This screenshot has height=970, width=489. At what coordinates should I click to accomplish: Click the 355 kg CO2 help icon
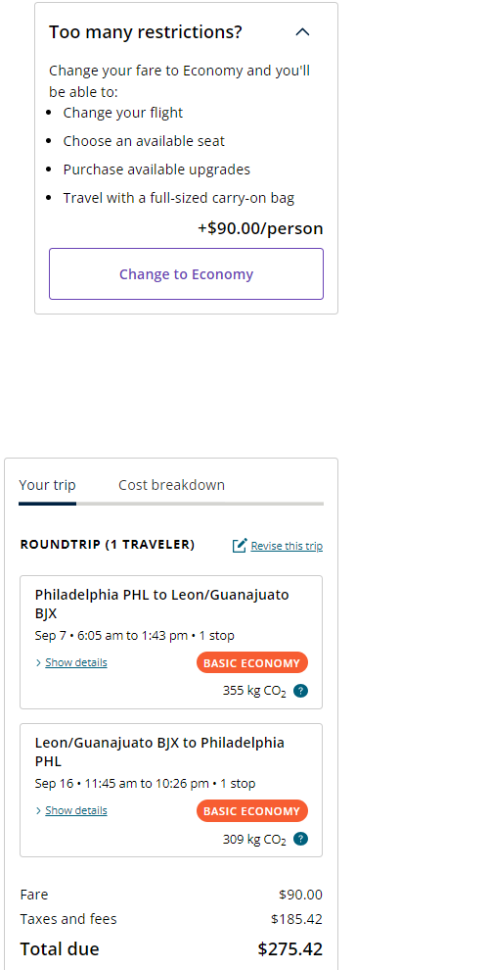coord(300,691)
